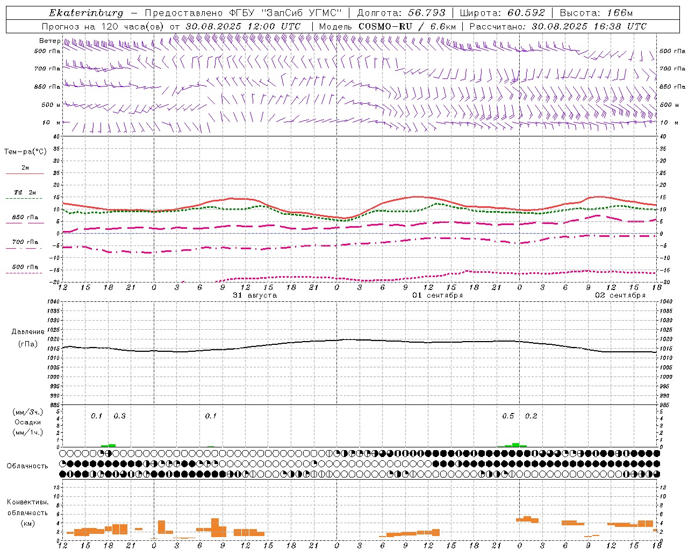
Task: Click the Ветер panel label
Action: tap(49, 41)
